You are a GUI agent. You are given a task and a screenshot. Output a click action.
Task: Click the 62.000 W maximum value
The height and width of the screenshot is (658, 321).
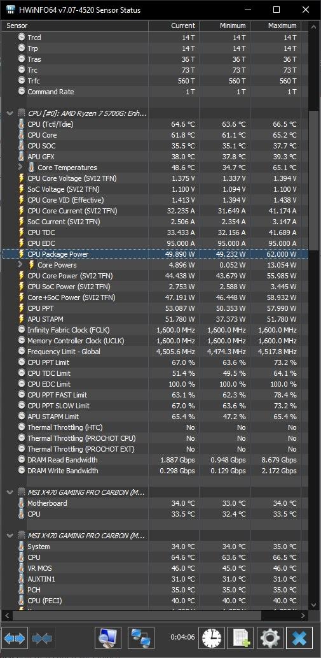[281, 254]
